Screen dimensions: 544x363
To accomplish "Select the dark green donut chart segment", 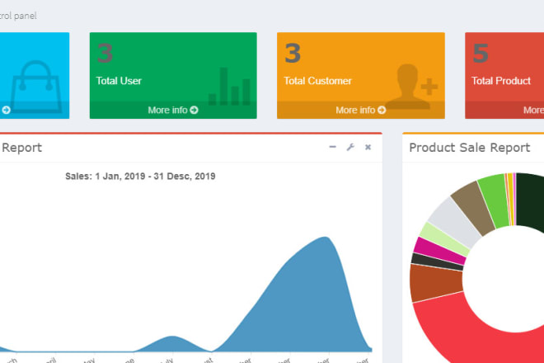I will 530,201.
